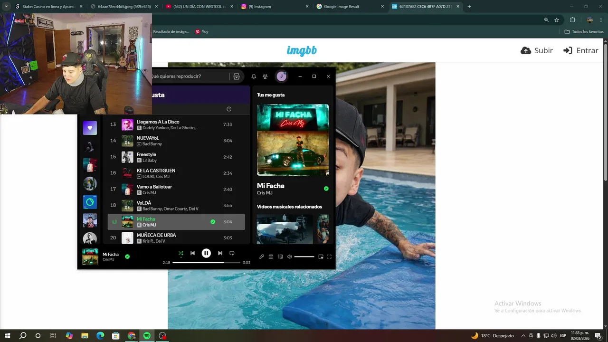Adjust the Spotify volume slider
Image resolution: width=608 pixels, height=342 pixels.
pyautogui.click(x=304, y=256)
